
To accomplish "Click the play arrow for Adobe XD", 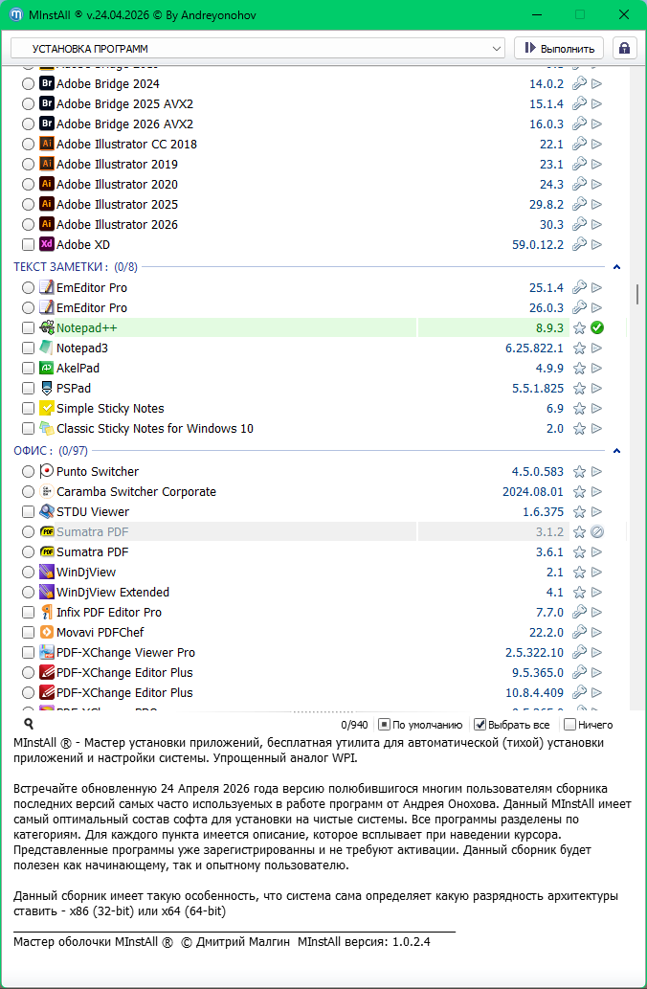I will coord(597,245).
